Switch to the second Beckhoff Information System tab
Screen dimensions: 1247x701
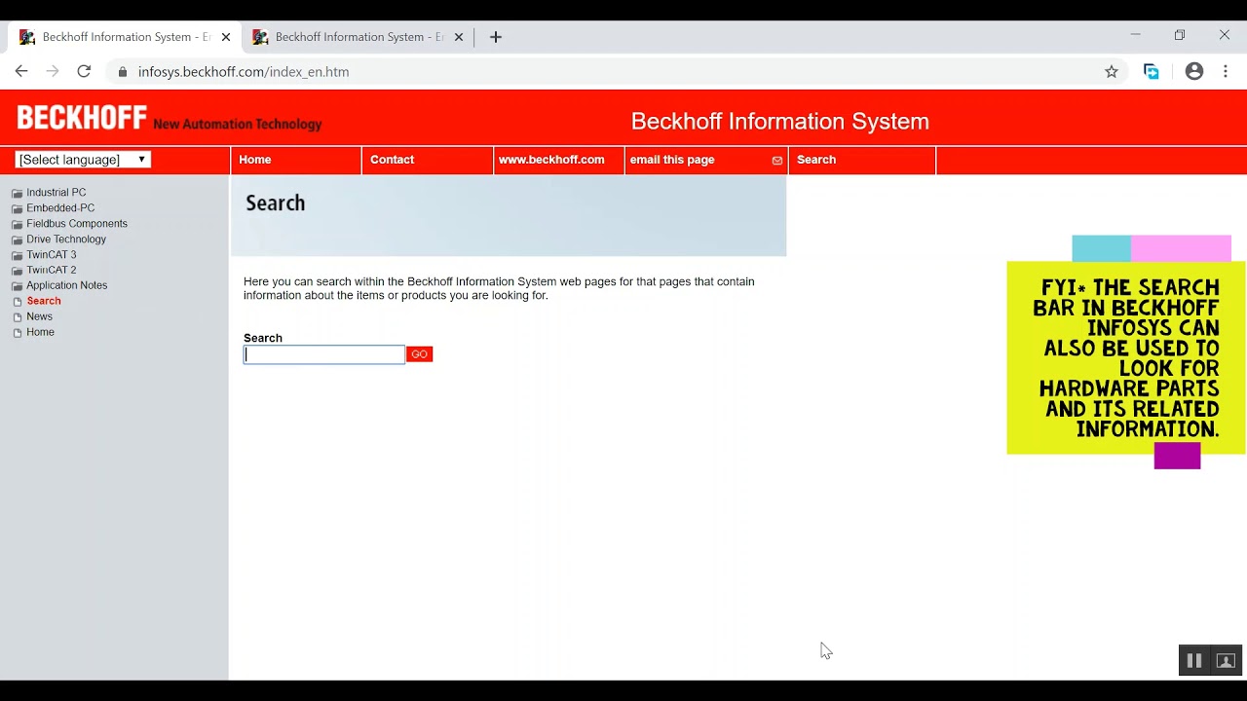[x=358, y=37]
